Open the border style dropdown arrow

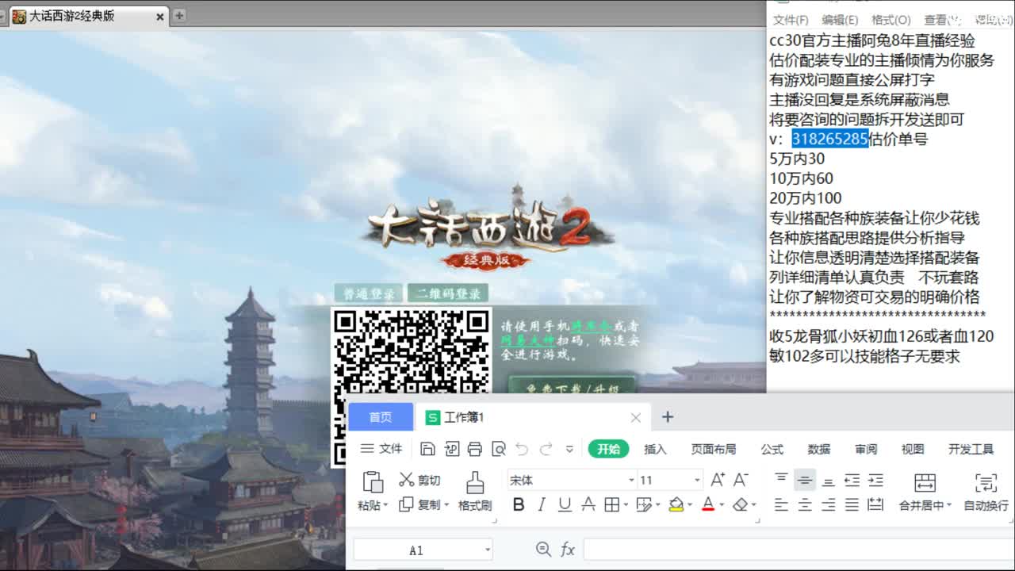(x=625, y=505)
